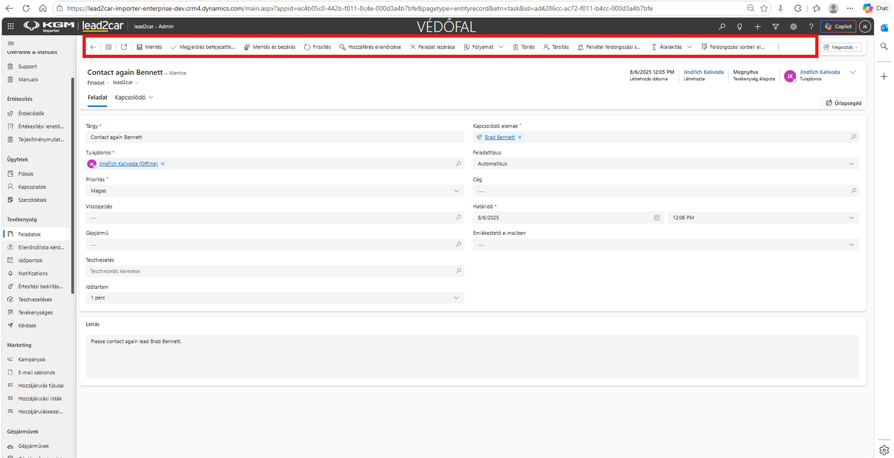Open the Dynamics app launcher waffle icon
894x458 pixels.
tap(11, 26)
